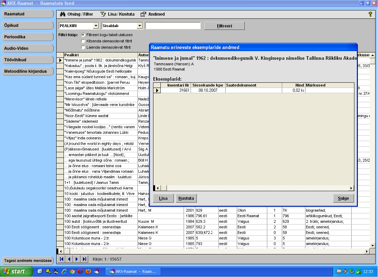Open Firefox from the quick launch bar
Viewport: 378px width, 277px height.
[88, 271]
